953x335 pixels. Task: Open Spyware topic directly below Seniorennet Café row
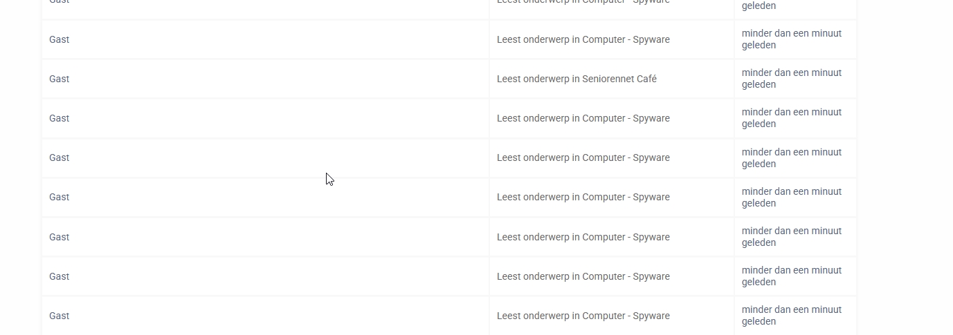(583, 118)
